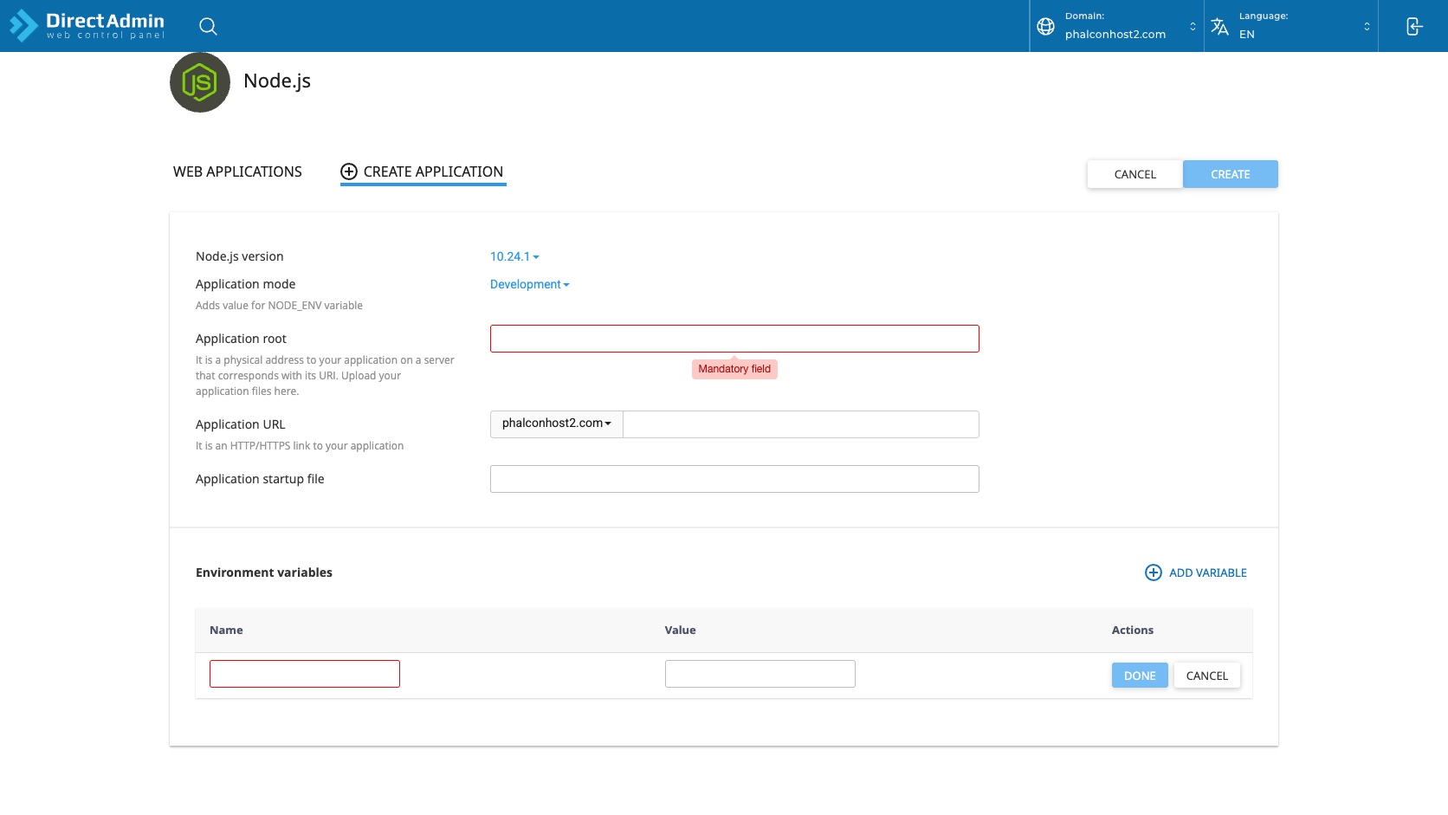The height and width of the screenshot is (815, 1448).
Task: Click the Application root label
Action: (x=241, y=339)
